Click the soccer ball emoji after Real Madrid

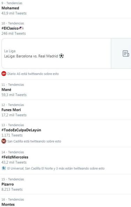[x=61, y=56]
